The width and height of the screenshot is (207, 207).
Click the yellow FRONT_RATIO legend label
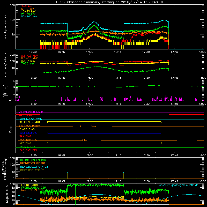(x=29, y=185)
